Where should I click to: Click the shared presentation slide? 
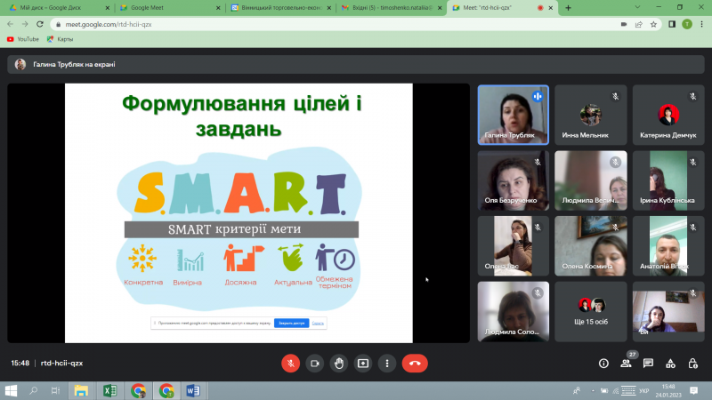tap(239, 212)
